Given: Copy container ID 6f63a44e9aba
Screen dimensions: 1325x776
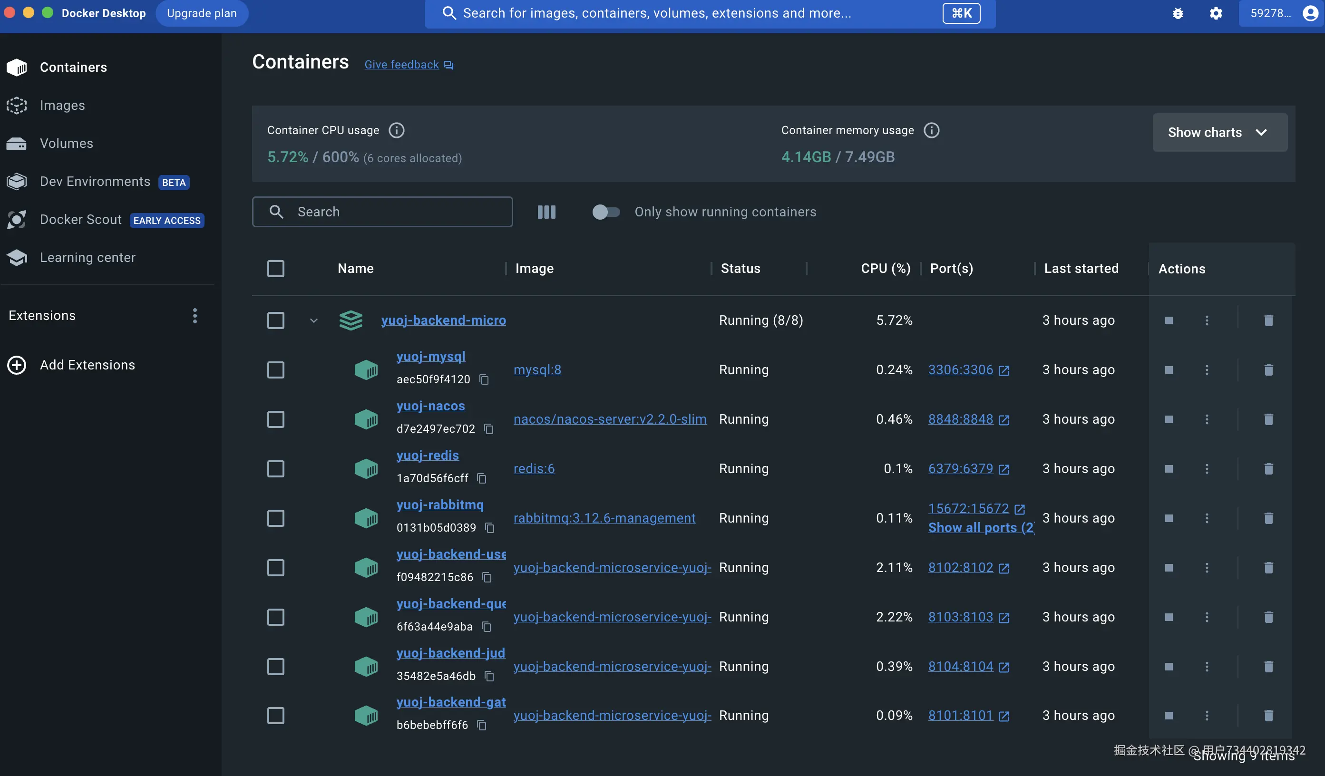Looking at the screenshot, I should pos(487,627).
